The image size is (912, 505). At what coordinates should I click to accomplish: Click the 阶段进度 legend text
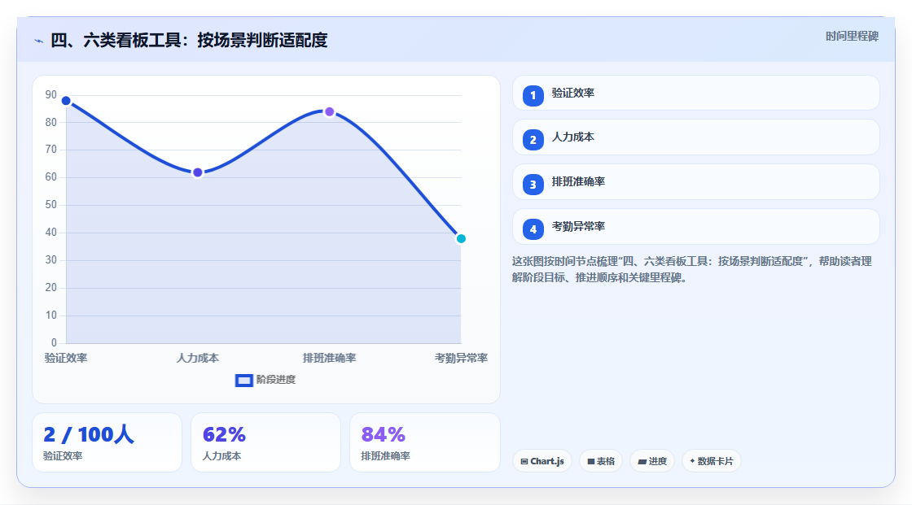click(x=276, y=380)
